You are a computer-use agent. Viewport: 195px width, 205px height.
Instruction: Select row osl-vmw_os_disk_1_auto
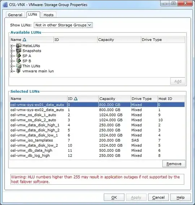click(x=97, y=115)
